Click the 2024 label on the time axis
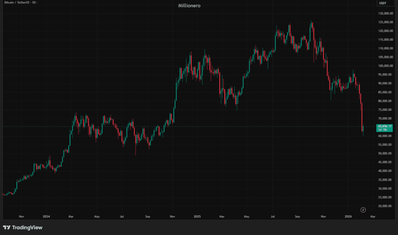The height and width of the screenshot is (235, 398). coord(46,216)
